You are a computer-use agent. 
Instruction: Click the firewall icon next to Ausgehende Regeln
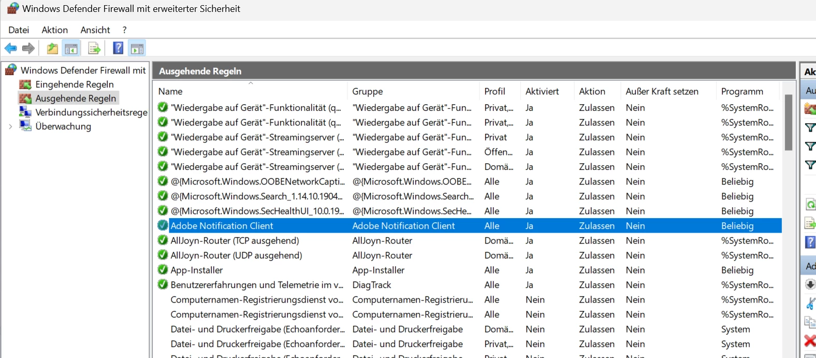(x=25, y=98)
